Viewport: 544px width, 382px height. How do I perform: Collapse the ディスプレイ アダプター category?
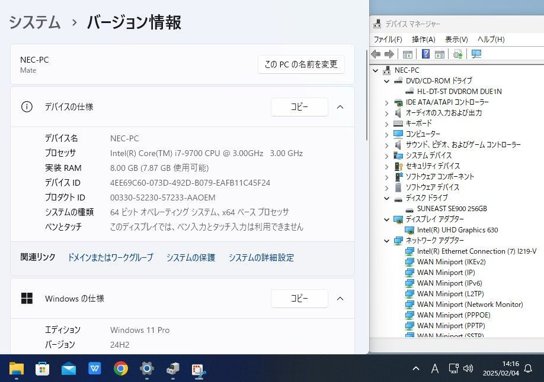[x=387, y=219]
